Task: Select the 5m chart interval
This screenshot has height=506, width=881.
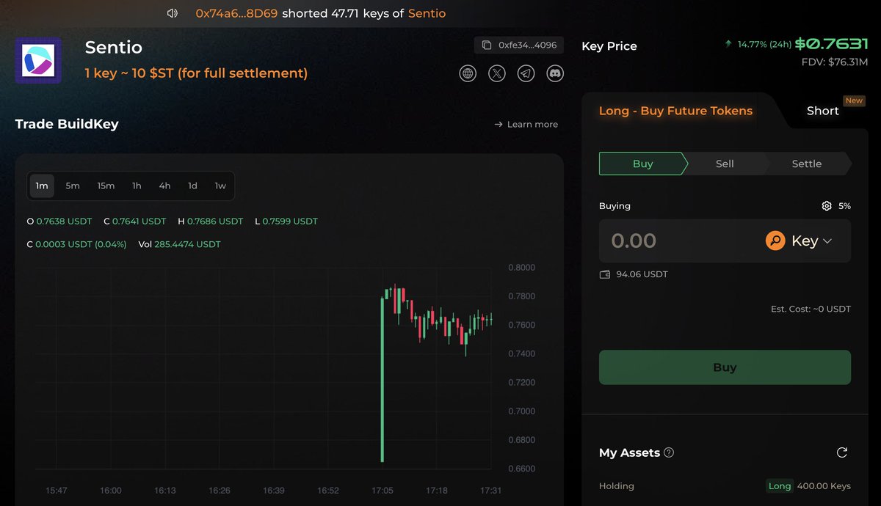Action: point(73,186)
